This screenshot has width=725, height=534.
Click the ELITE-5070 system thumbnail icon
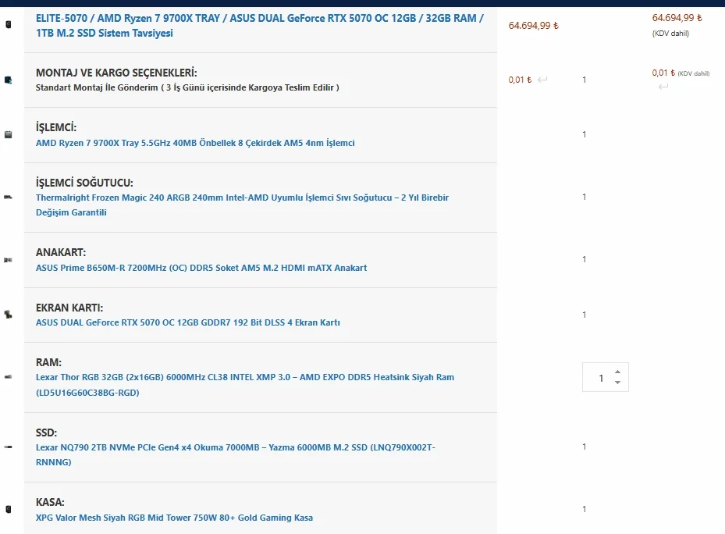tap(9, 24)
